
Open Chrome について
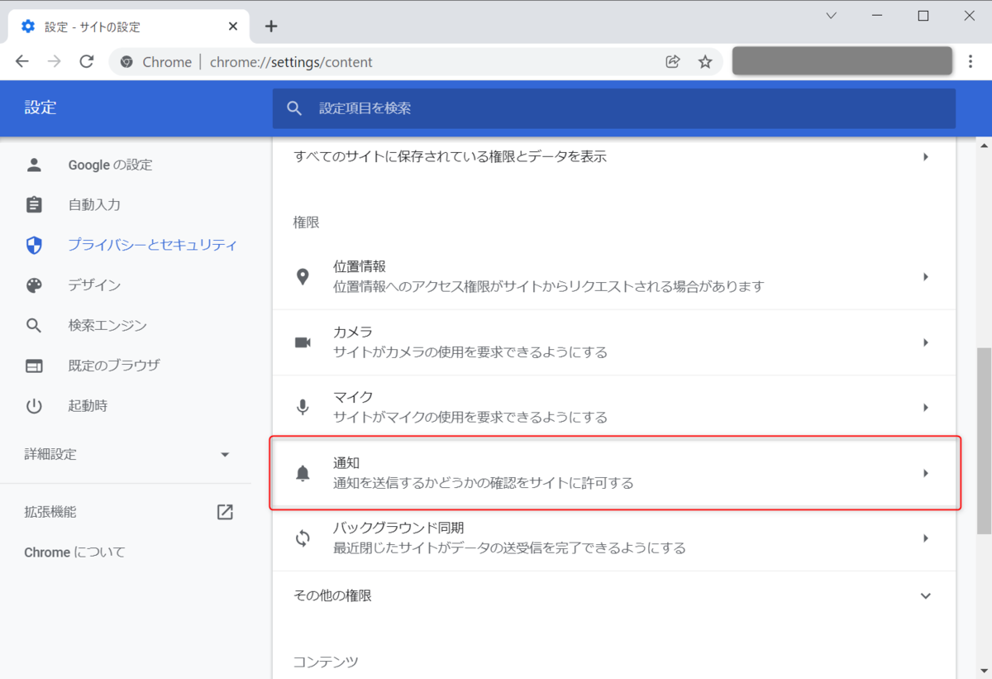coord(74,552)
